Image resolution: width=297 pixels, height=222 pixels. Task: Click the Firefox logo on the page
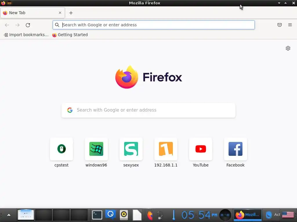(127, 77)
